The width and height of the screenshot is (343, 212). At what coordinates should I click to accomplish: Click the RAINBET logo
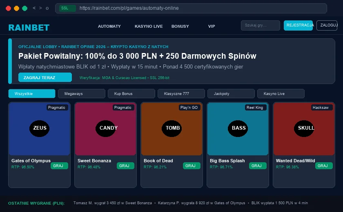29,28
